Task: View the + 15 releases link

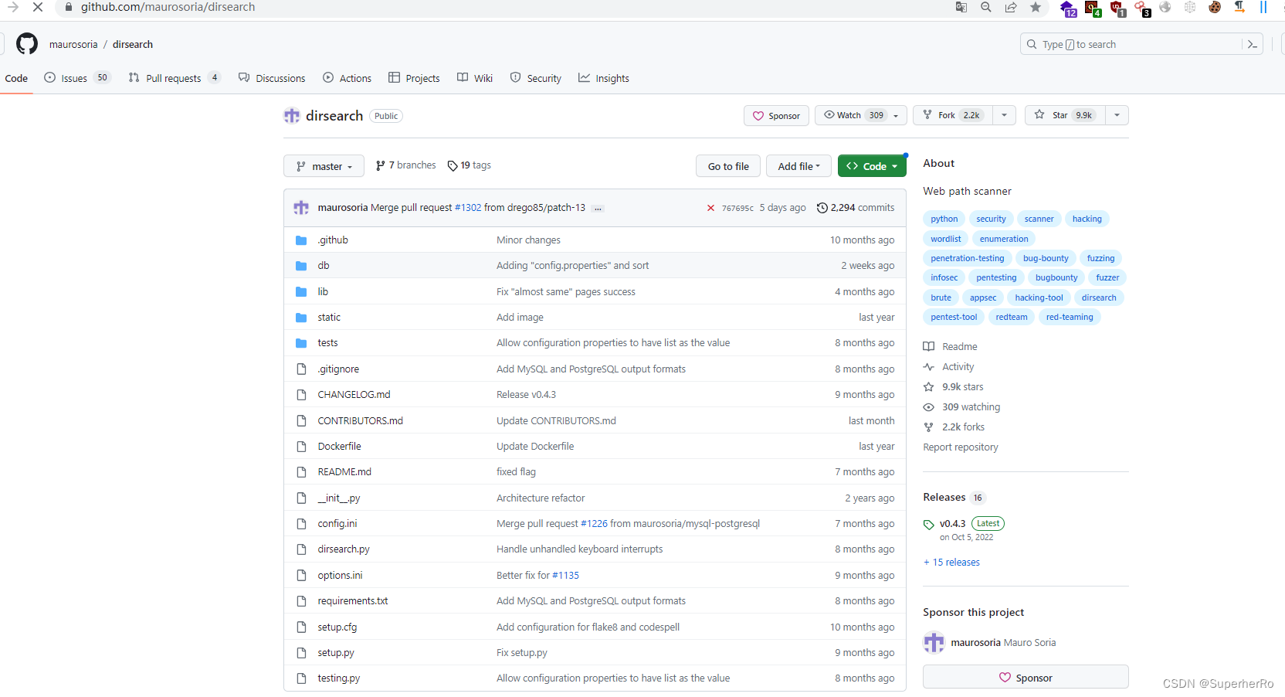Action: [x=951, y=563]
